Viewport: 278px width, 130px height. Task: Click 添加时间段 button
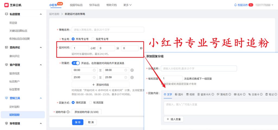pyautogui.click(x=100, y=85)
